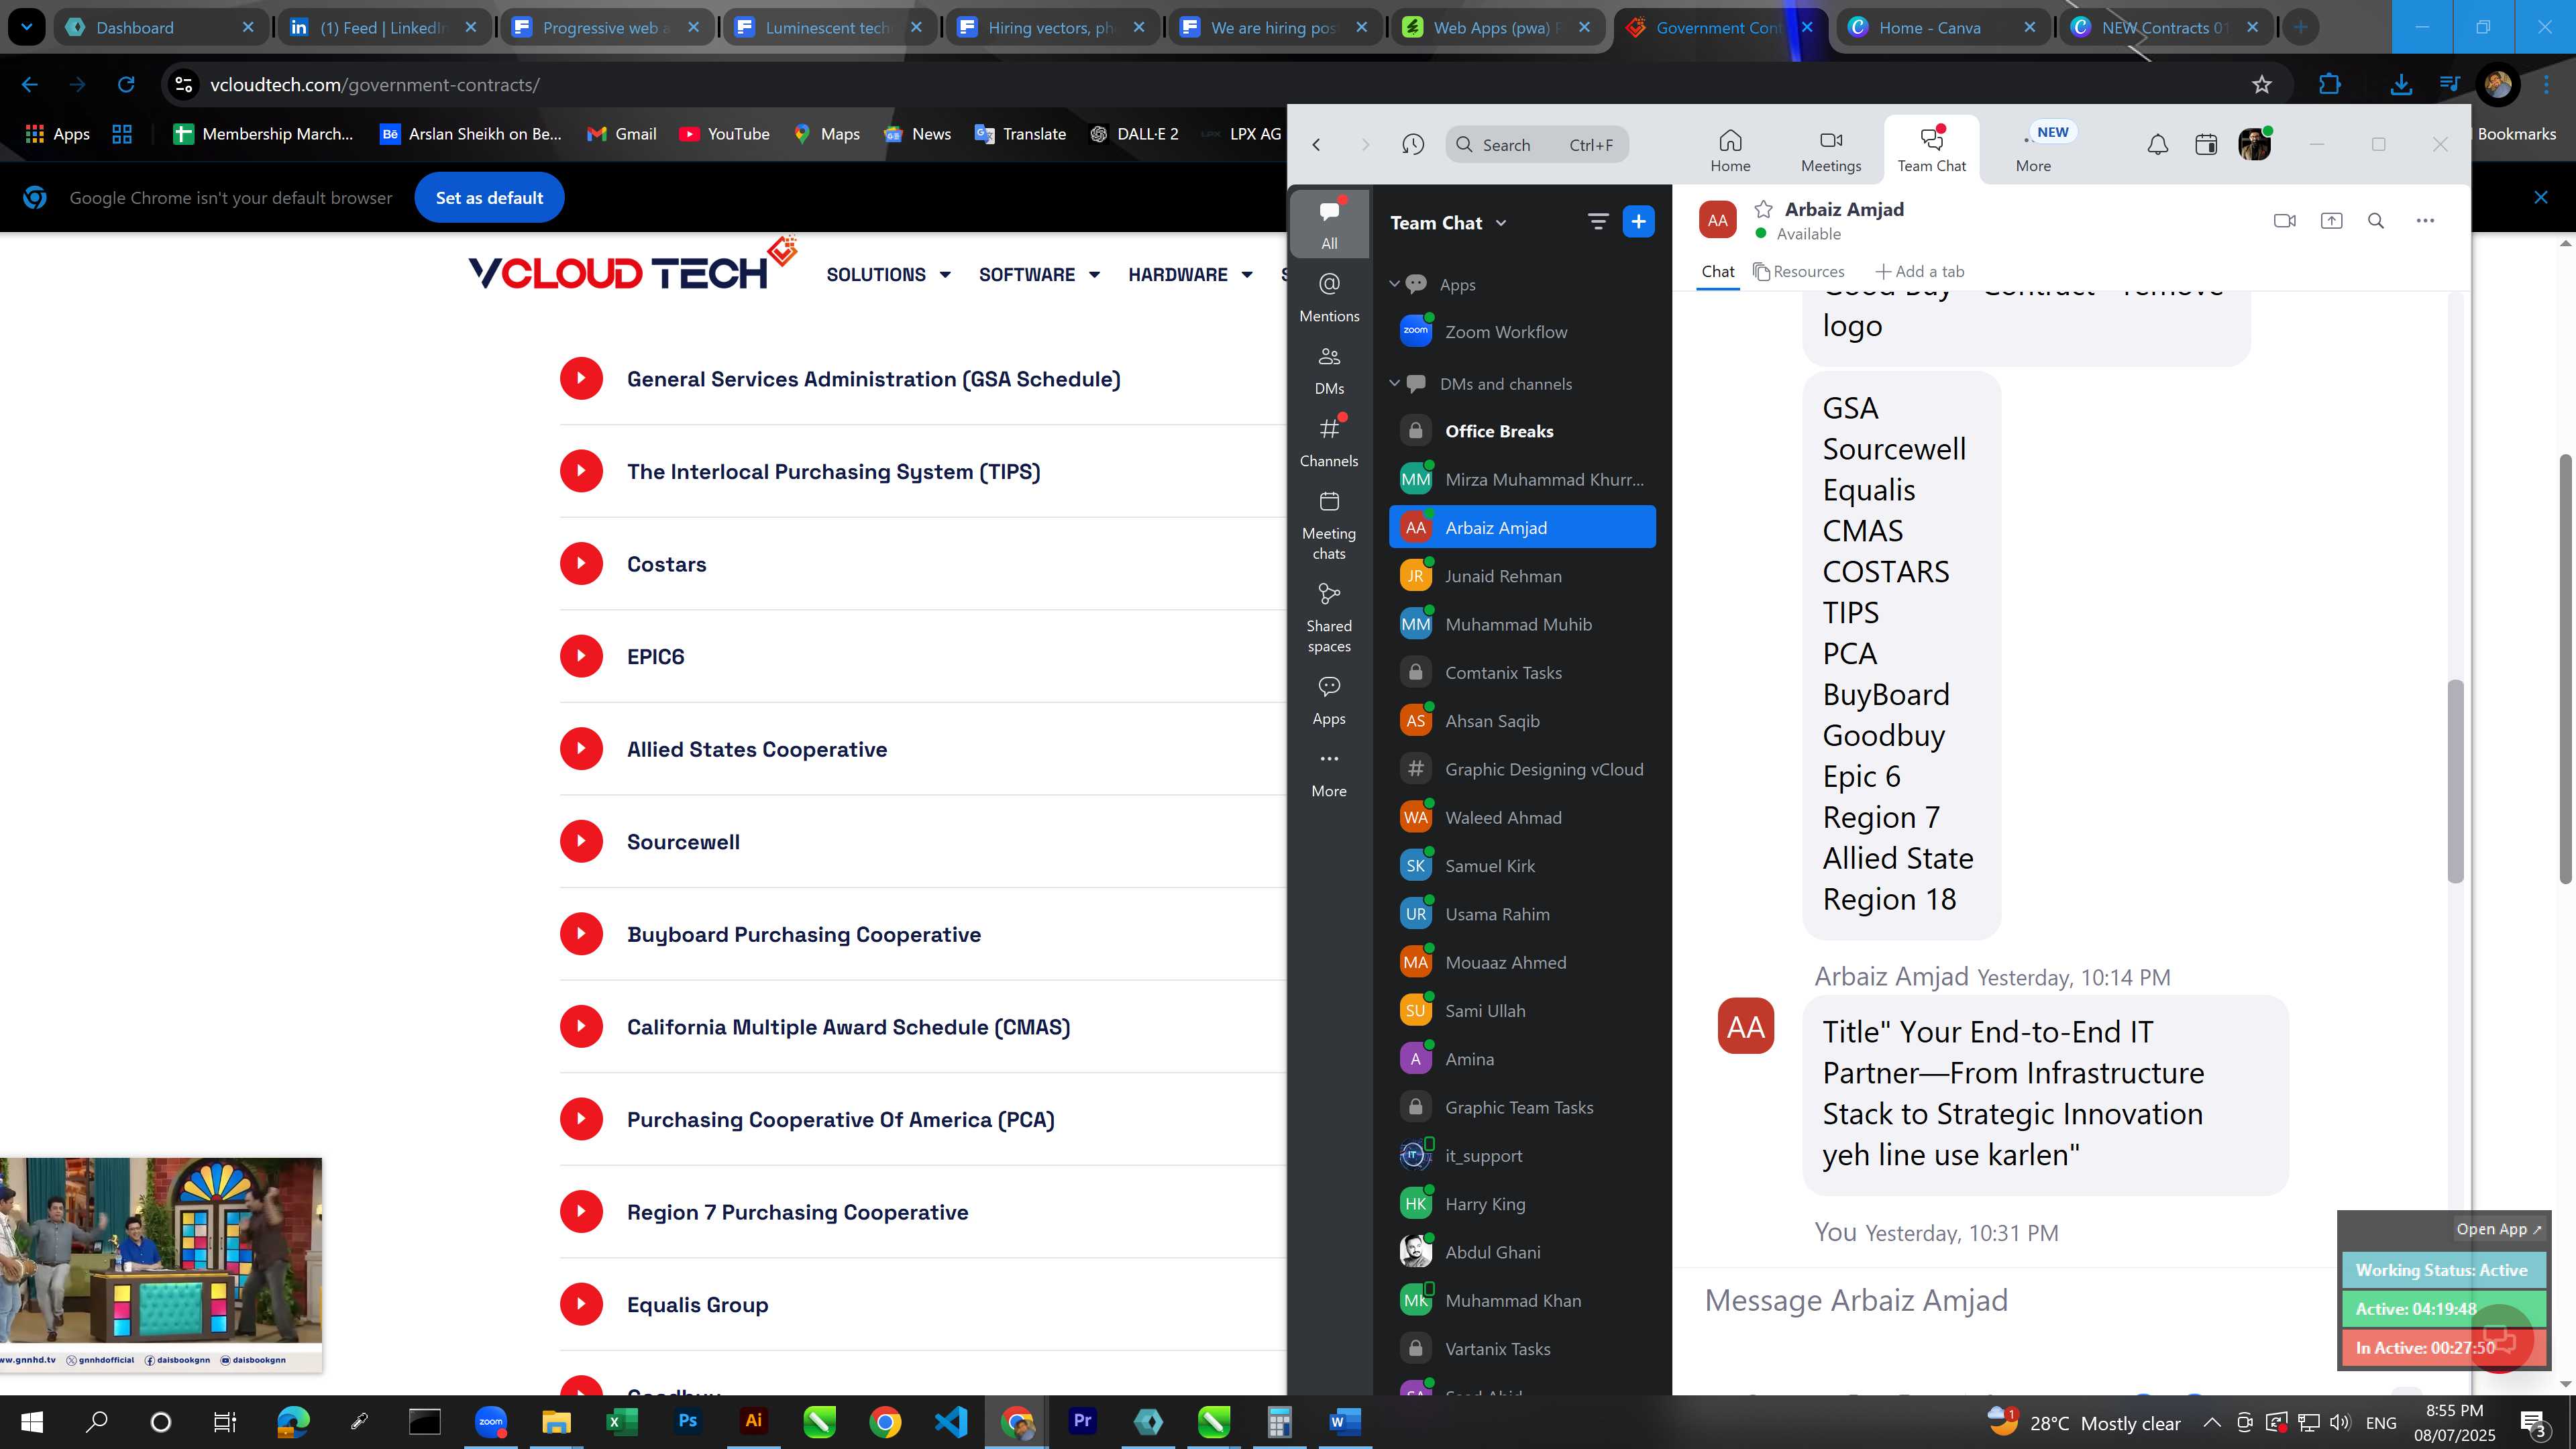2576x1449 pixels.
Task: Open the Gmail bookmark
Action: 621,134
